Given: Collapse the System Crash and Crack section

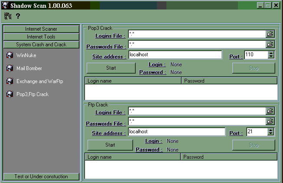Looking at the screenshot, I should click(41, 45).
